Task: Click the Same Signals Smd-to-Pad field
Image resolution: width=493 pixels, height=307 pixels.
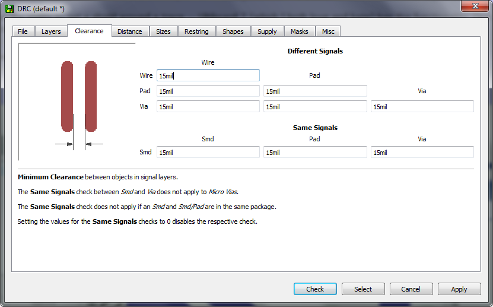Action: point(315,152)
